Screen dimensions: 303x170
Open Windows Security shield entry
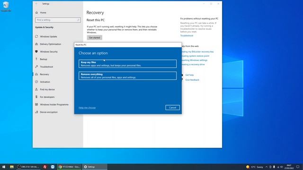pos(36,51)
